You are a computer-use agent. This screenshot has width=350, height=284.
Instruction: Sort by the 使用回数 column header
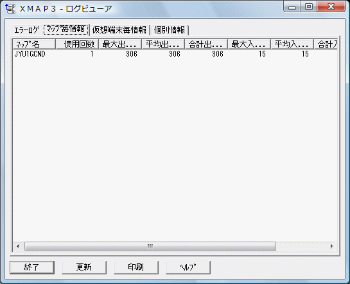coord(77,44)
